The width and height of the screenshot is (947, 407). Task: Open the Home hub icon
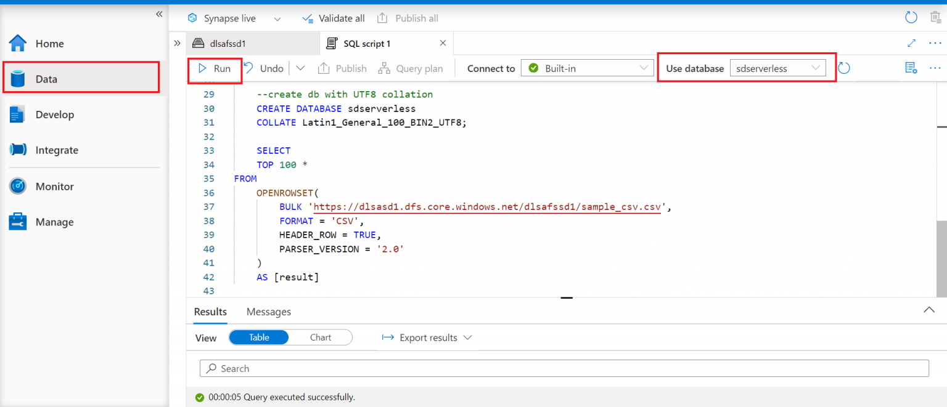point(18,43)
